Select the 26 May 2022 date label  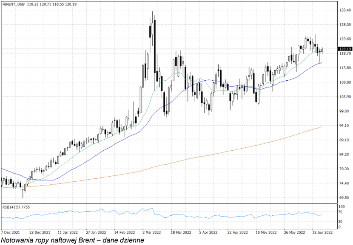point(294,233)
